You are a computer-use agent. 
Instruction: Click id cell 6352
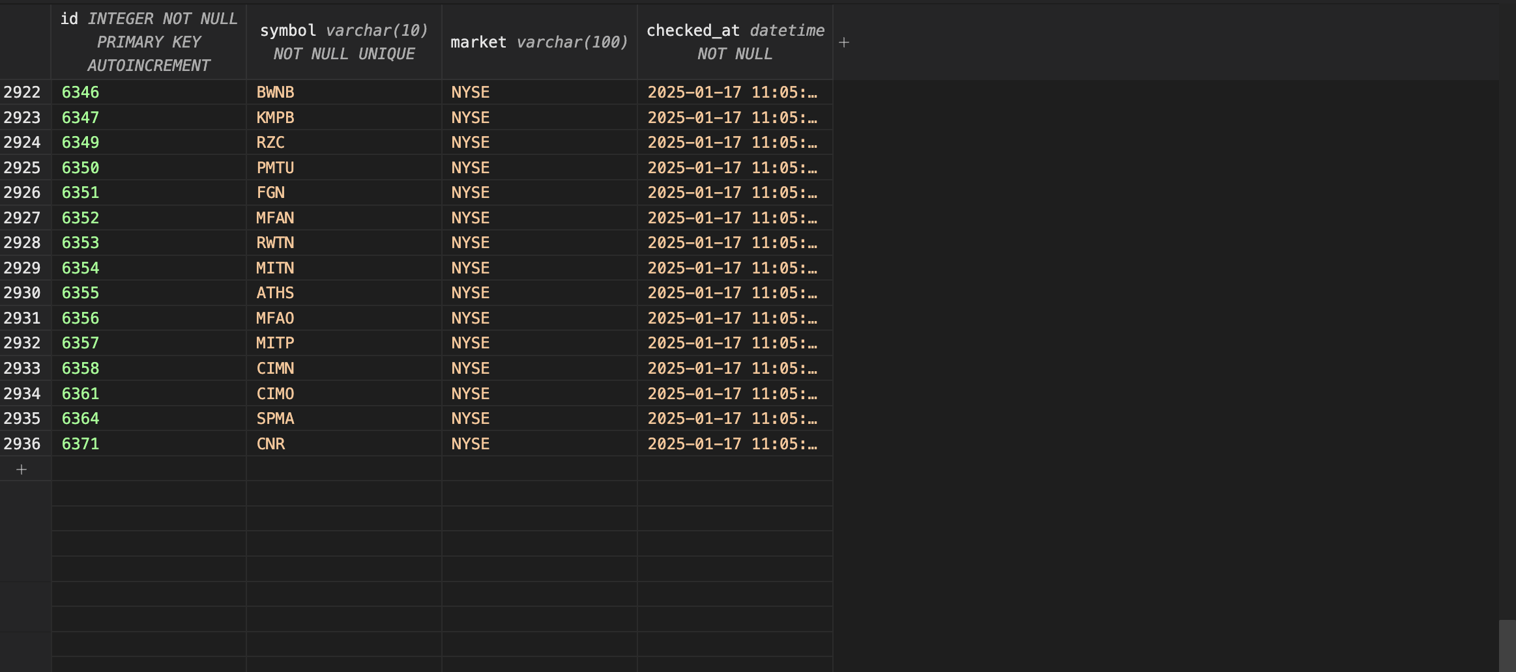click(x=149, y=218)
